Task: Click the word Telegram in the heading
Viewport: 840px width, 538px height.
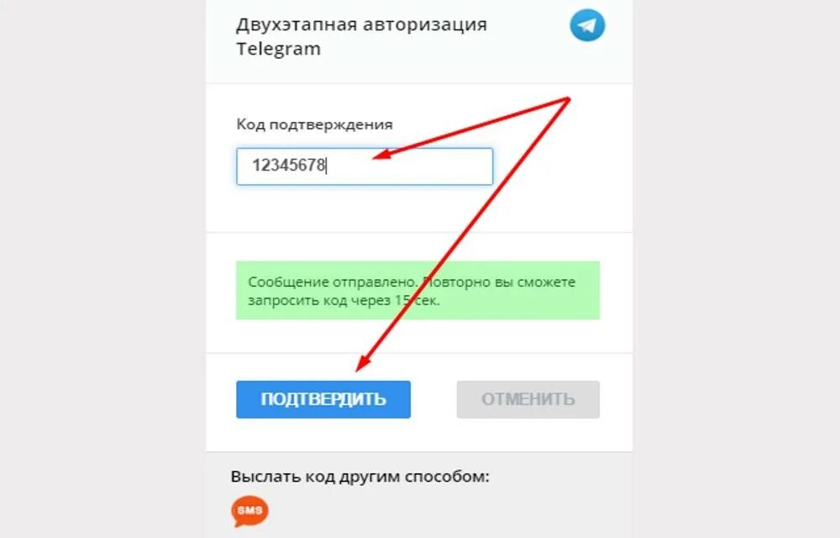Action: tap(278, 49)
